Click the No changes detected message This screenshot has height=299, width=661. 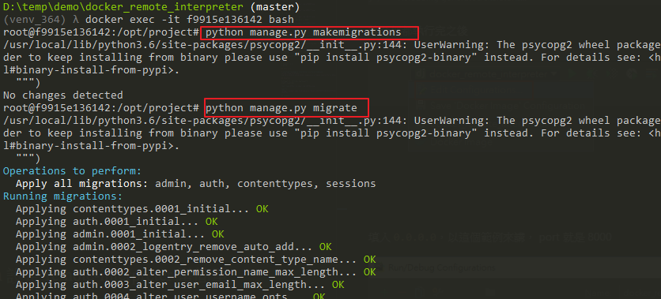pyautogui.click(x=62, y=95)
